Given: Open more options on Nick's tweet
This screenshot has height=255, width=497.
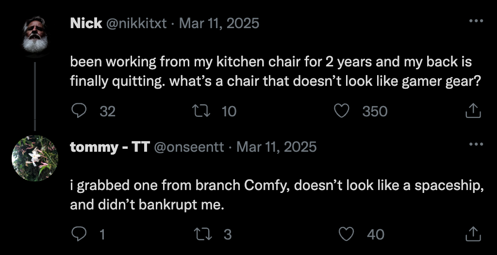Looking at the screenshot, I should click(x=476, y=21).
